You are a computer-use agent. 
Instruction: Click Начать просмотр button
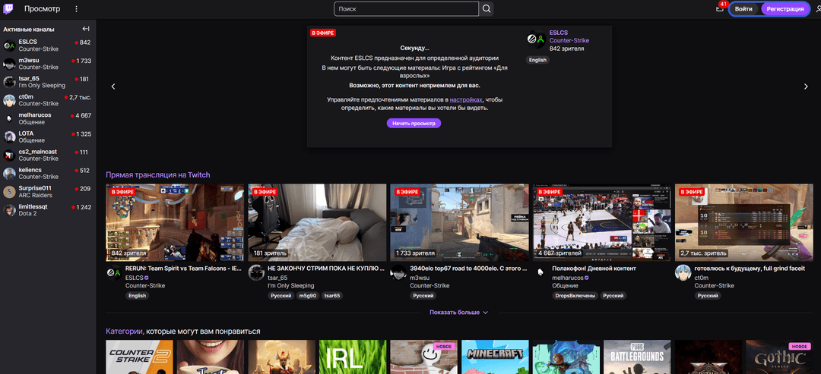[414, 123]
